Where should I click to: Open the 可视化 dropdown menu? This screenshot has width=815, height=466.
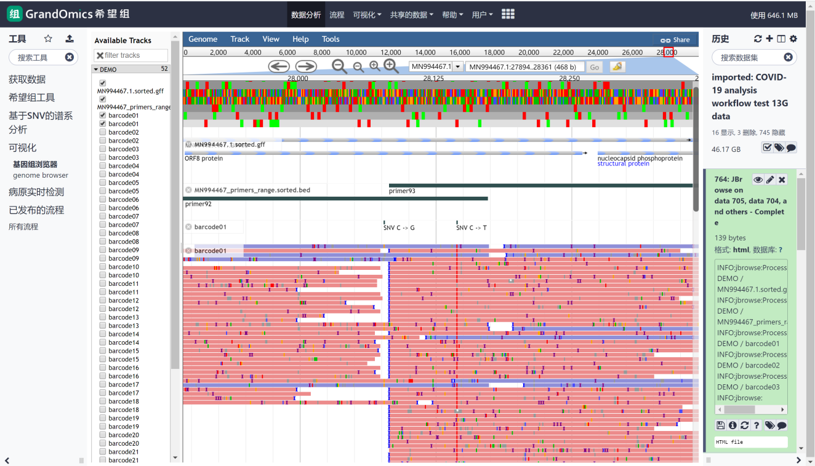(367, 15)
